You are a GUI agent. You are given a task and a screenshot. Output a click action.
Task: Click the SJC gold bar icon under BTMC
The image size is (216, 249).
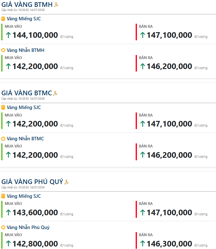3,107
